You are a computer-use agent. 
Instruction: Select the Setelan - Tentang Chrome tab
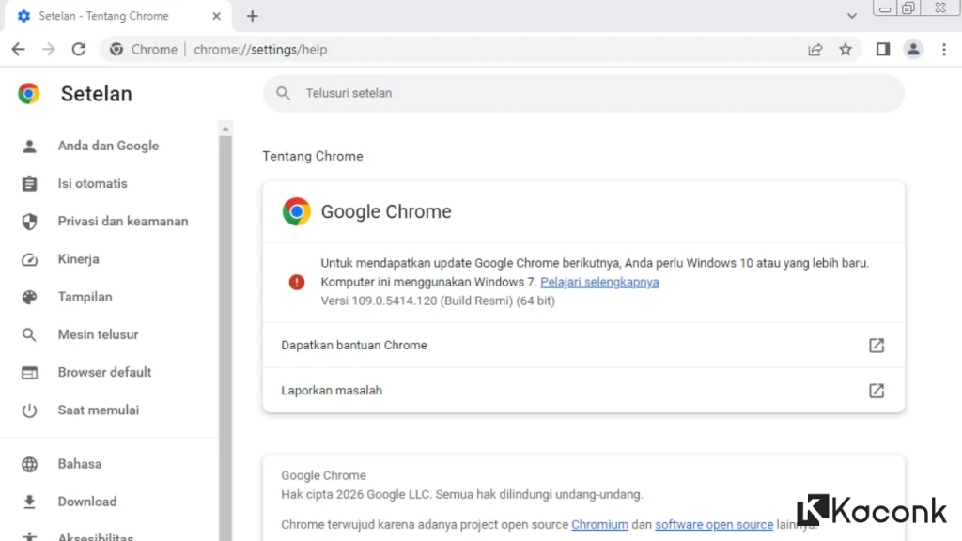coord(116,16)
